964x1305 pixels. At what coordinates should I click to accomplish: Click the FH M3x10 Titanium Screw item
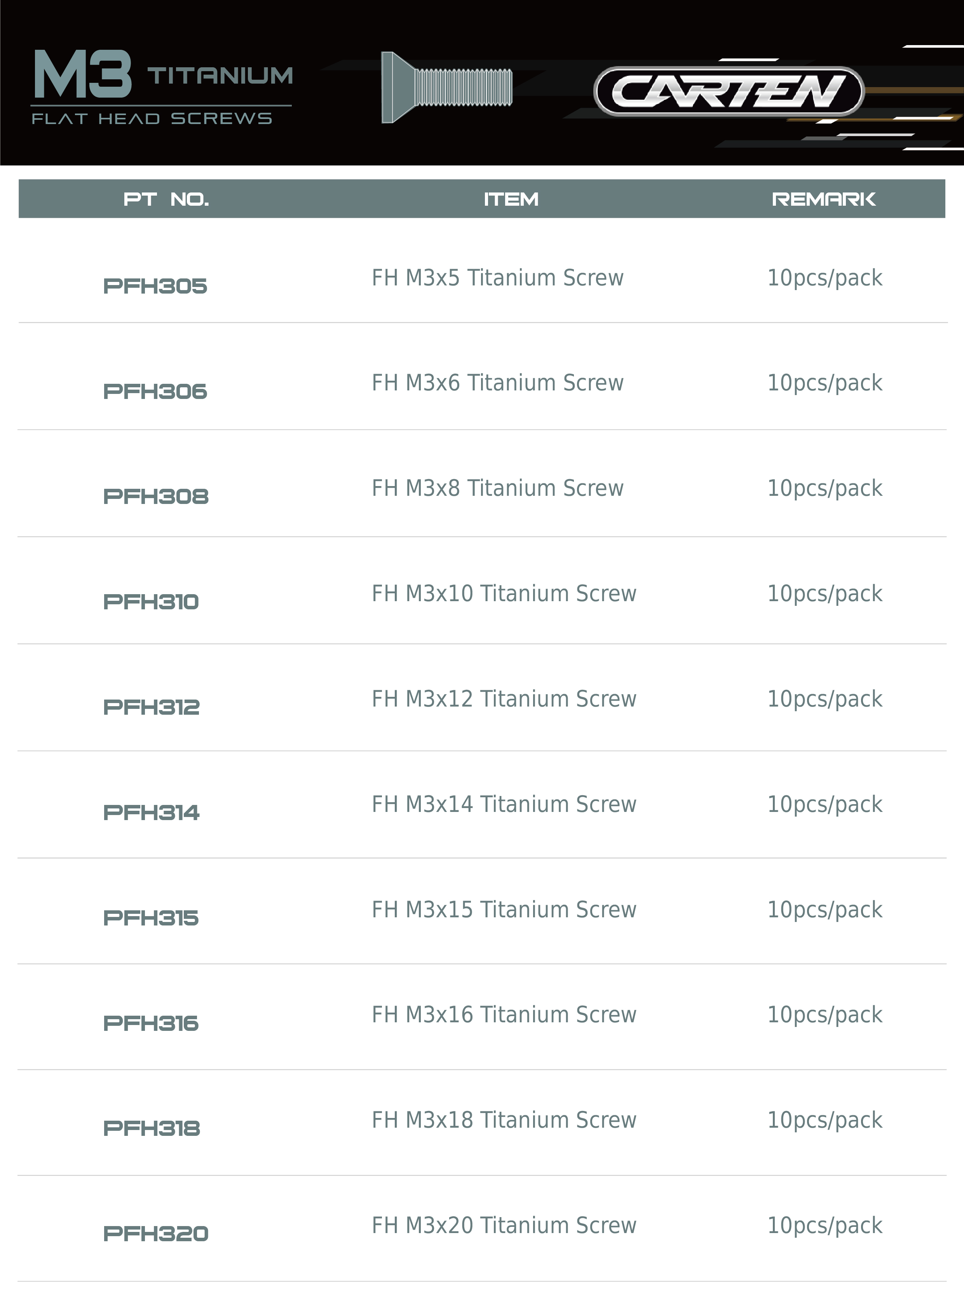(x=504, y=593)
